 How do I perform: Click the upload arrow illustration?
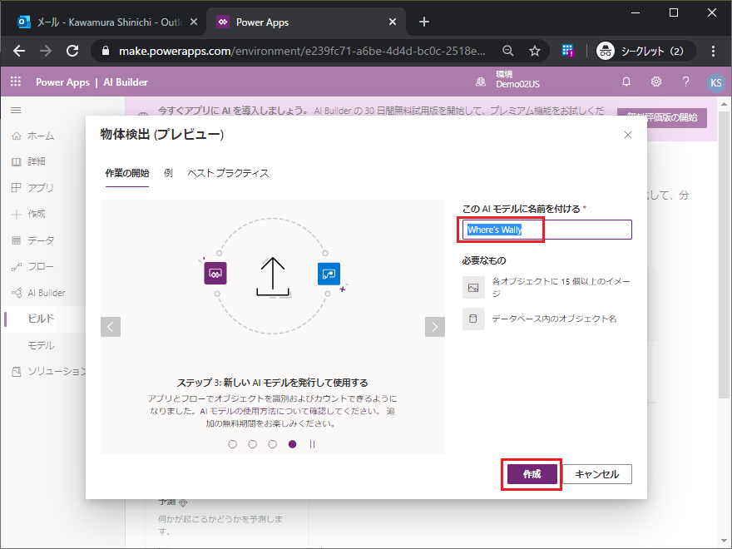[x=273, y=277]
